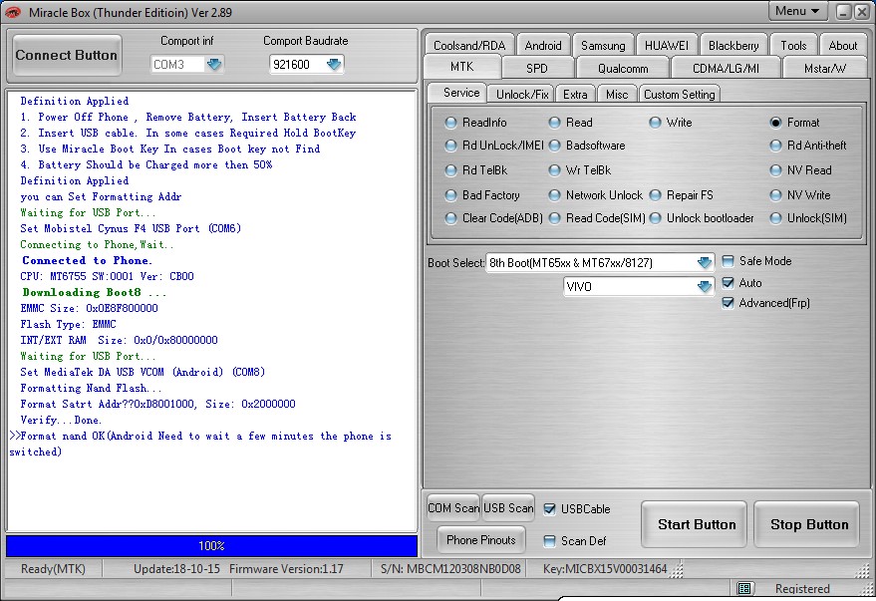The image size is (876, 601).
Task: Select the Unlock bootloader radio button
Action: 655,218
